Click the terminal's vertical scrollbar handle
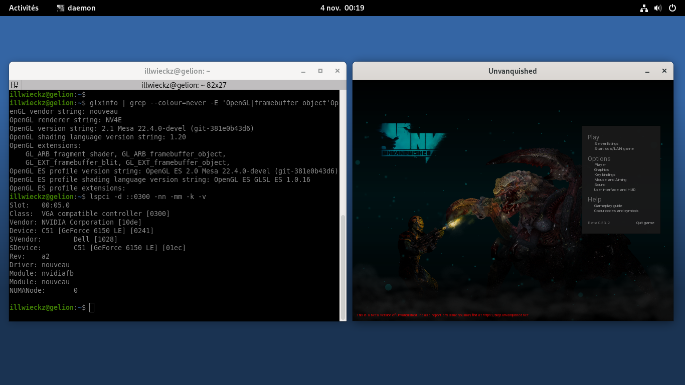Screen dimensions: 685x385 (343, 267)
